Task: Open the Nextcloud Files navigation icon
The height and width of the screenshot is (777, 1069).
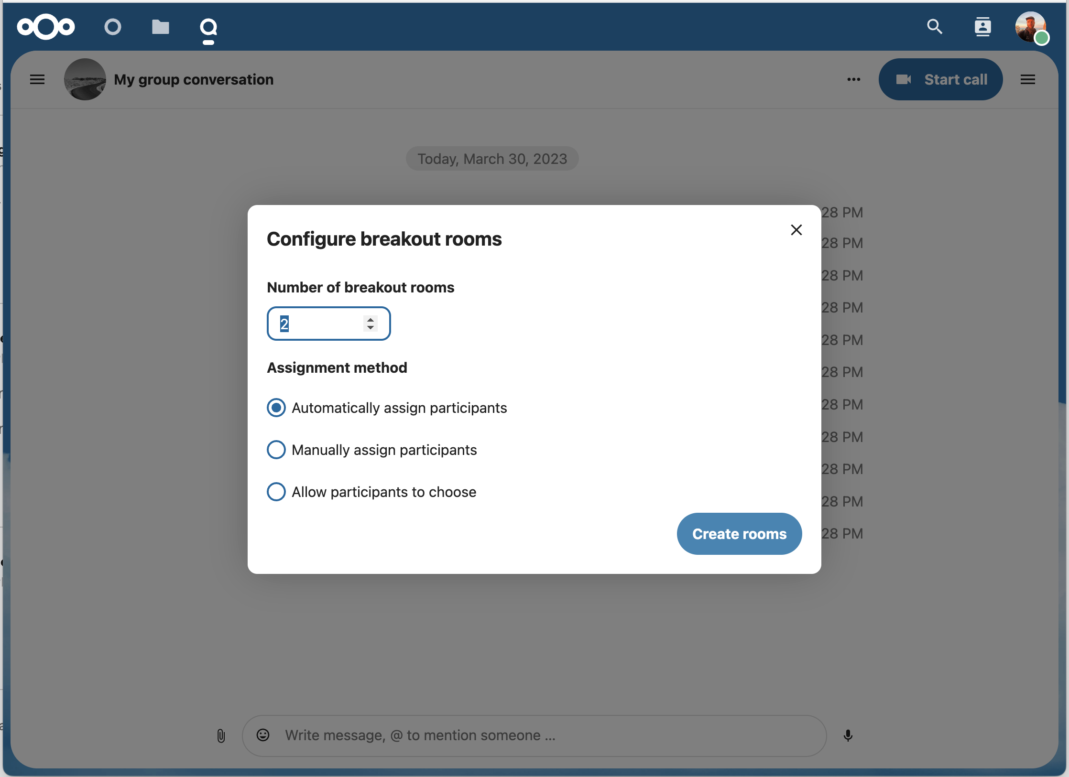Action: 160,27
